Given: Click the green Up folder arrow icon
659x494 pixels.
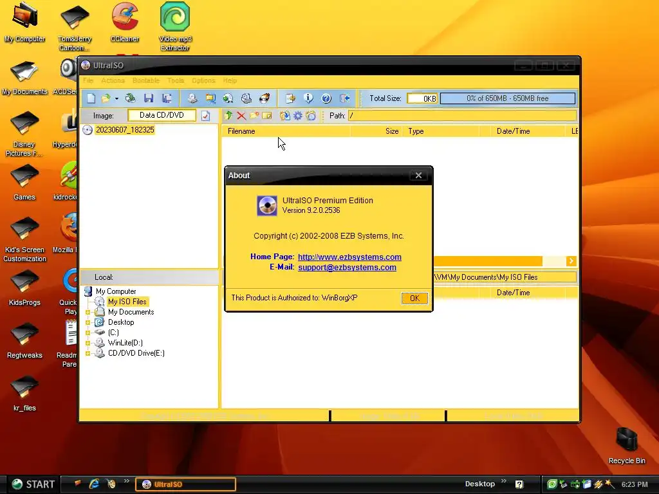Looking at the screenshot, I should (x=228, y=116).
